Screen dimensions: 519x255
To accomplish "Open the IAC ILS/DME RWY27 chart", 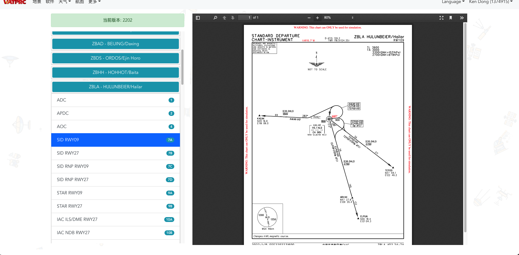I will tap(115, 220).
